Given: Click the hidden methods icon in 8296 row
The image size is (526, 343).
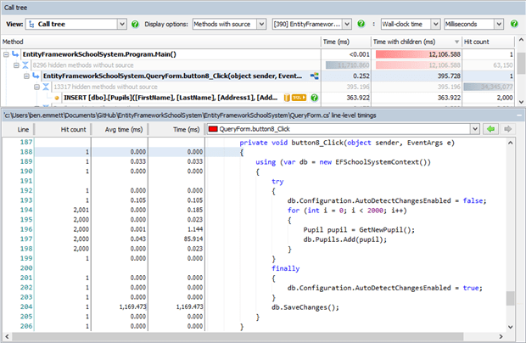Looking at the screenshot, I should tap(25, 65).
